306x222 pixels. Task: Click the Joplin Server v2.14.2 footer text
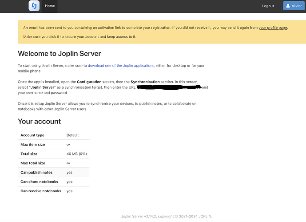tap(167, 216)
